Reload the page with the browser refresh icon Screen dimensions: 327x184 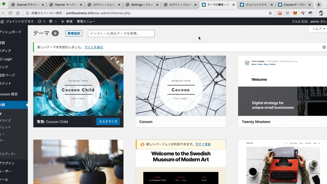tap(10, 13)
